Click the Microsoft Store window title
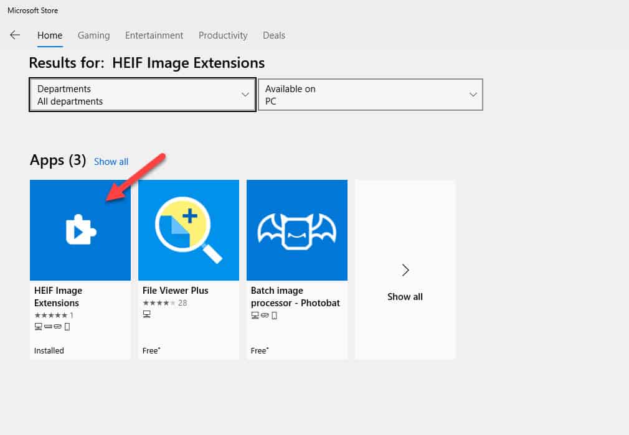The image size is (629, 435). (x=32, y=11)
